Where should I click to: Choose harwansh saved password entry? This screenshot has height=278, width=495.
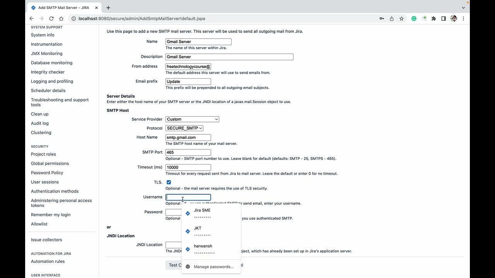pos(211,249)
